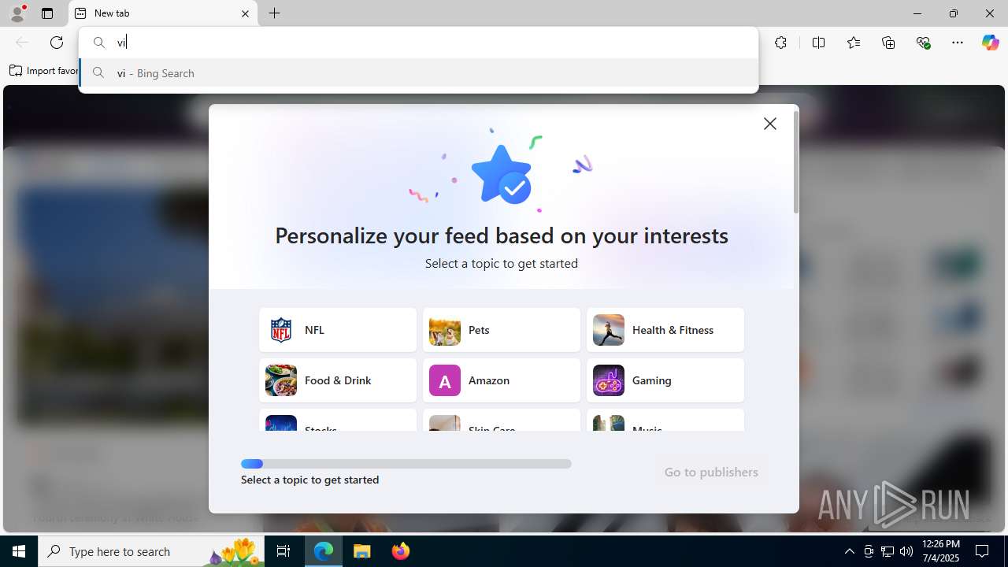Show hidden system tray icons
This screenshot has width=1008, height=567.
point(850,551)
